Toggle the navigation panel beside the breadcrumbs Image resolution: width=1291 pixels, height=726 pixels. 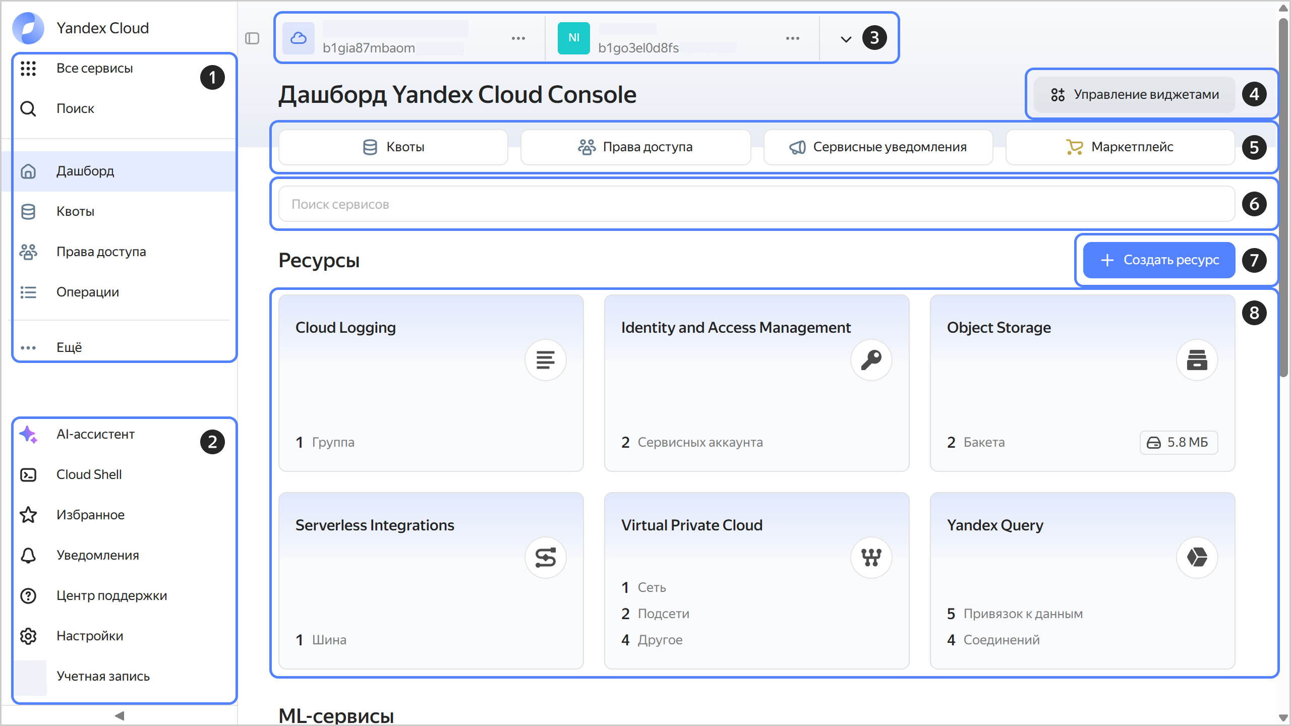(253, 38)
